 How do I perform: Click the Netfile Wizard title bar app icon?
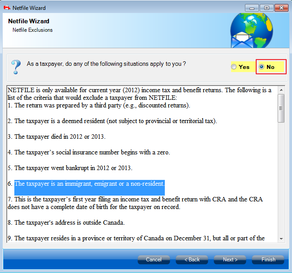pos(7,8)
